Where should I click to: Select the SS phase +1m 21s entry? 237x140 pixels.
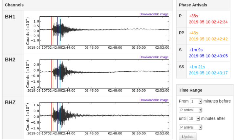[197, 67]
